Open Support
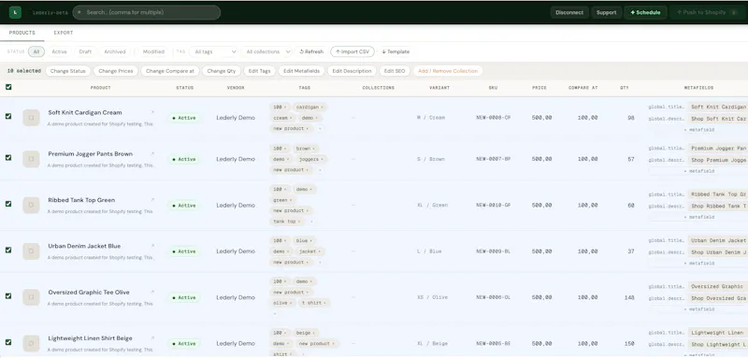748x358 pixels. 606,12
